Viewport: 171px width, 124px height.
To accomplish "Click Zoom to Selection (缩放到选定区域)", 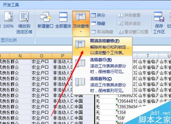I will click(x=24, y=23).
